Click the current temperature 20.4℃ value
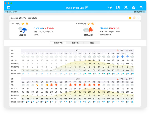 pos(23,18)
